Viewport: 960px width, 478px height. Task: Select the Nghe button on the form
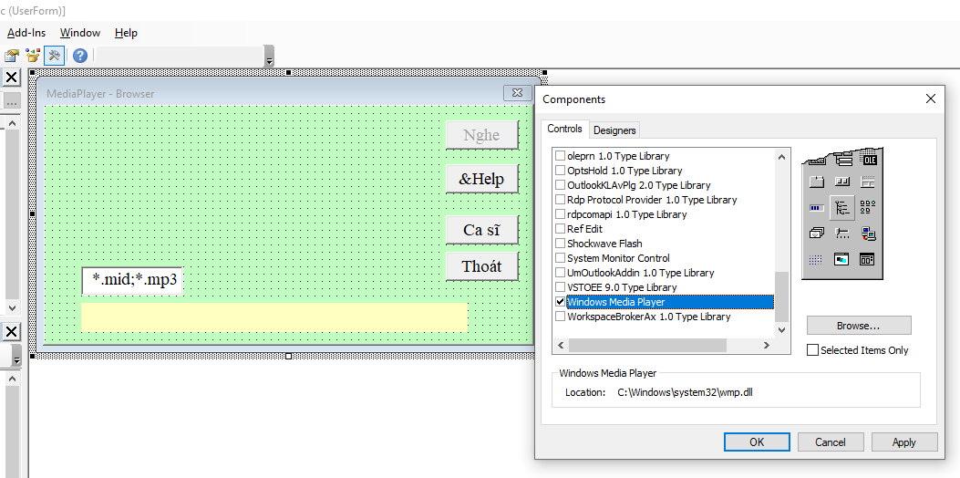tap(482, 135)
